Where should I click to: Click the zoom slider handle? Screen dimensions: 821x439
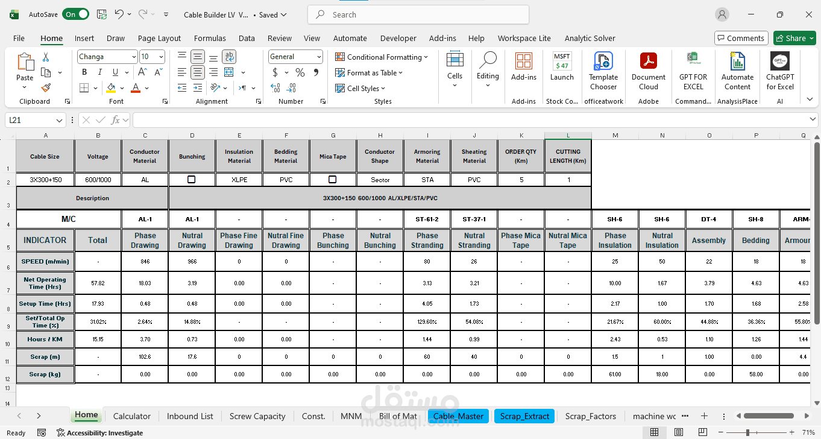point(747,432)
